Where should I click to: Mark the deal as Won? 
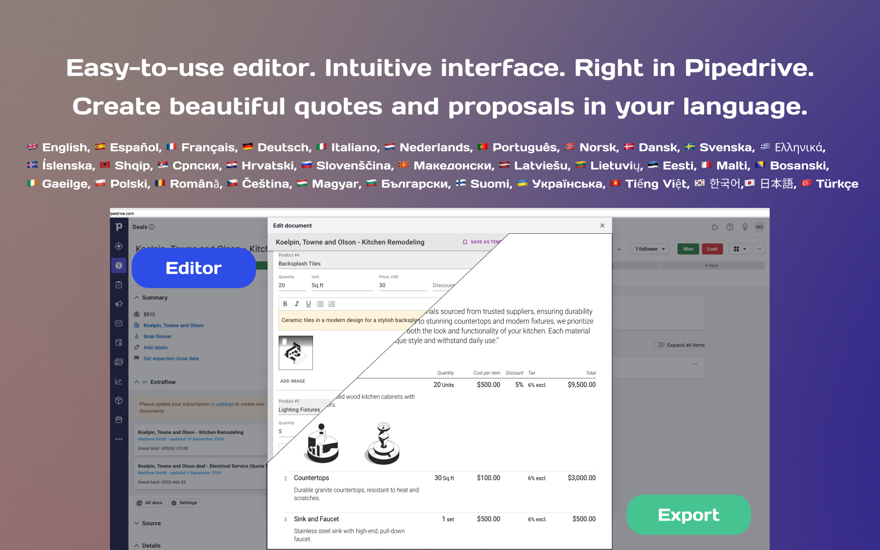click(688, 249)
